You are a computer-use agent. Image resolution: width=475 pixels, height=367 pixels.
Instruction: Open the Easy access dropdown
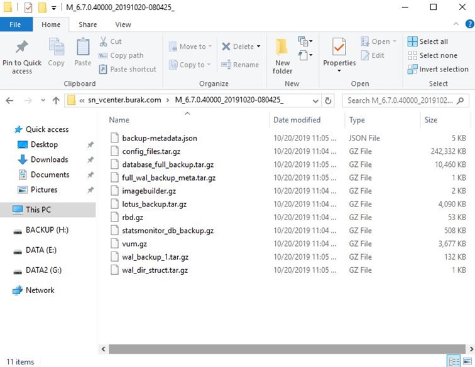305,55
